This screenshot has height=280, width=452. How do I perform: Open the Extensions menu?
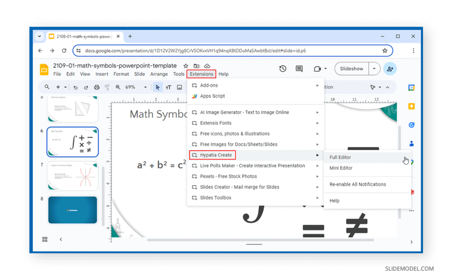[202, 74]
